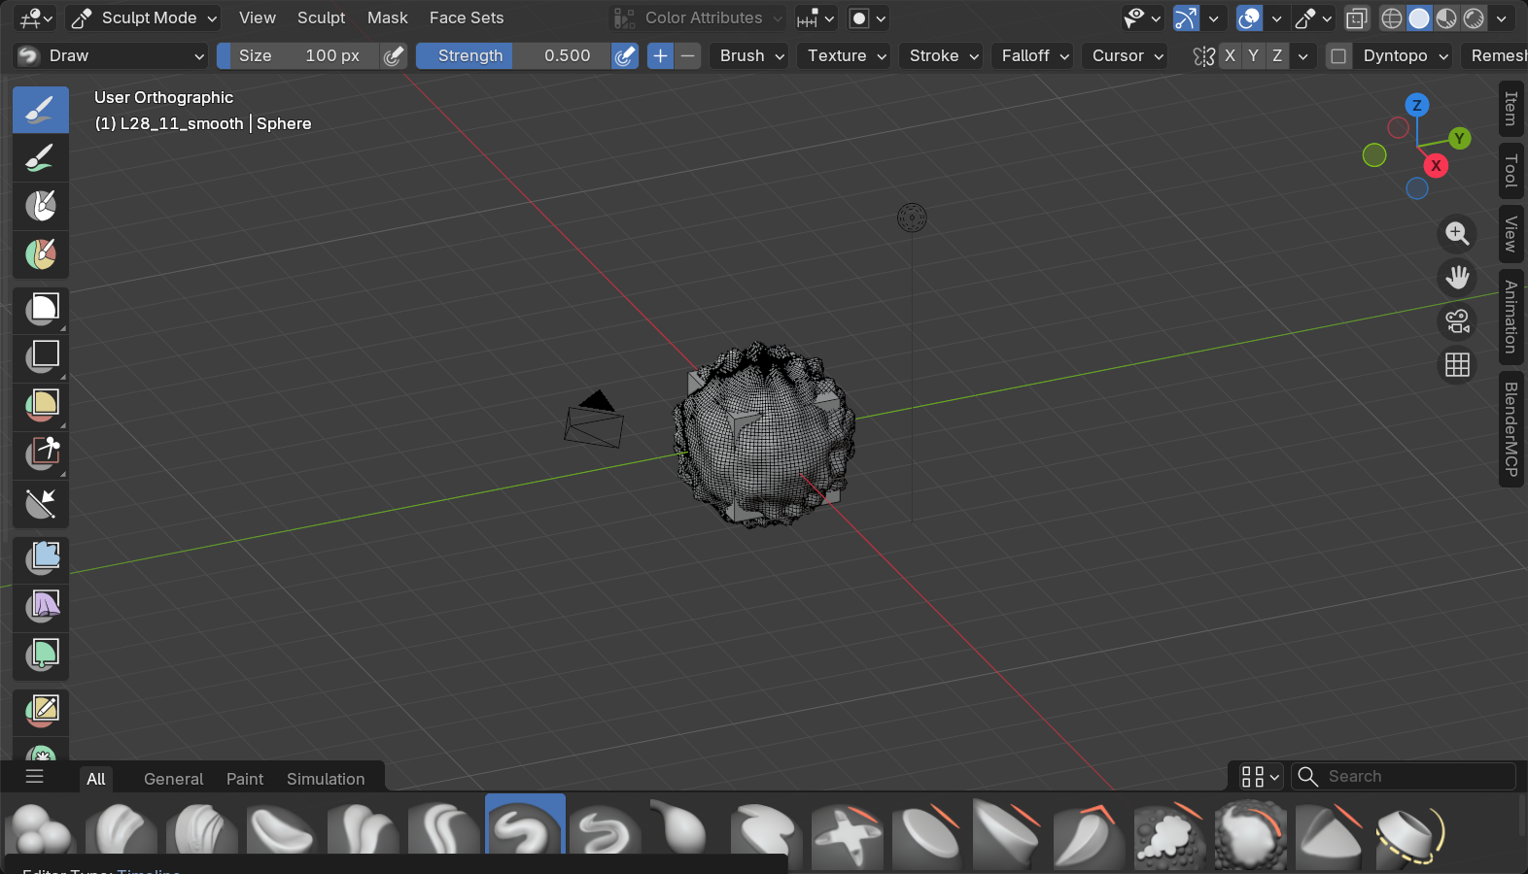The height and width of the screenshot is (874, 1528).
Task: Toggle camera view with camera icon
Action: click(1457, 321)
